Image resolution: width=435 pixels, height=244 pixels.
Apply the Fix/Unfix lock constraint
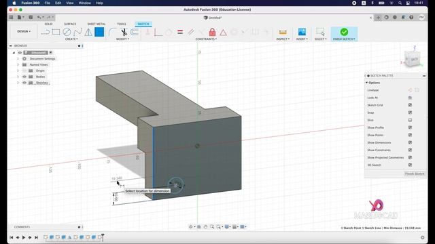[212, 32]
